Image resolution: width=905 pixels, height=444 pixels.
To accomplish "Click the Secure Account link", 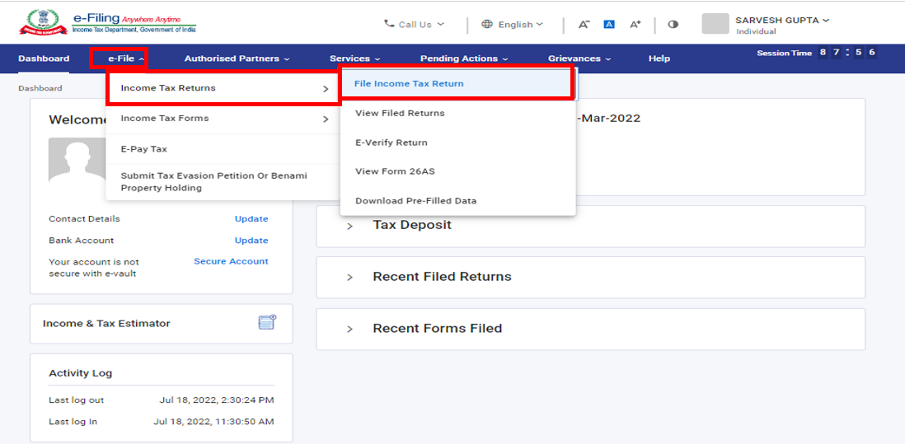I will (231, 261).
